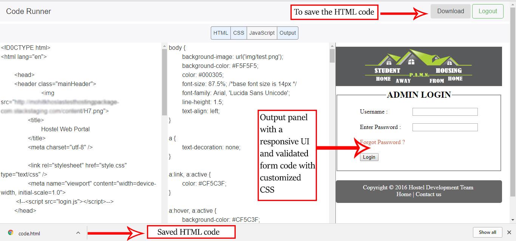Focus the Enter Password field
The width and height of the screenshot is (516, 241).
[x=445, y=127]
